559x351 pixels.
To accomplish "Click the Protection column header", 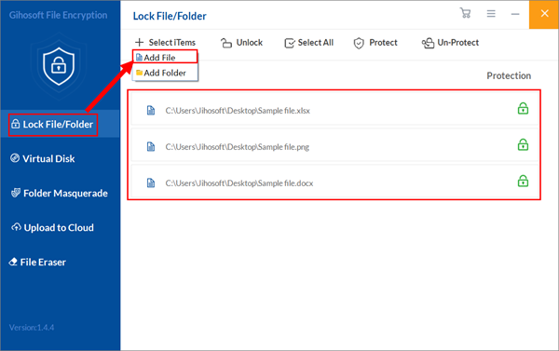I will [509, 76].
